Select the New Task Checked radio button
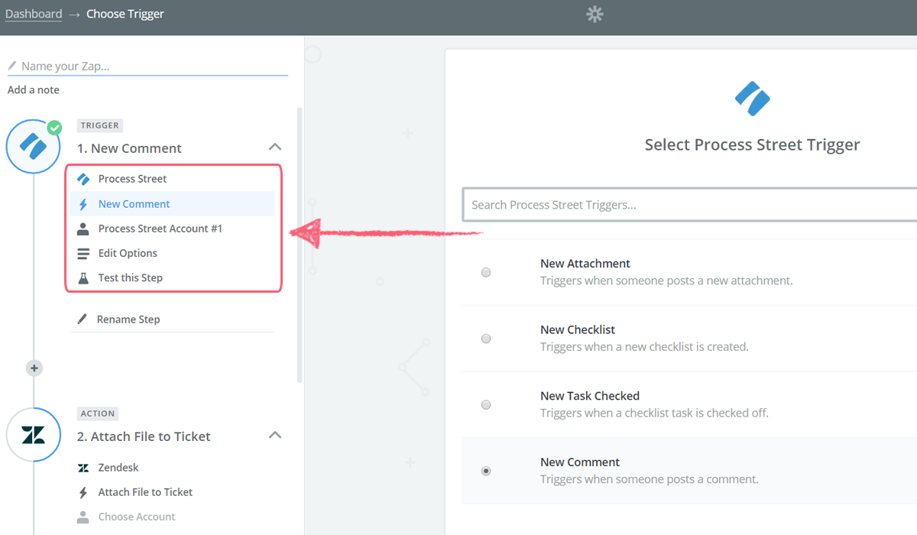Viewport: 917px width, 535px height. 486,405
